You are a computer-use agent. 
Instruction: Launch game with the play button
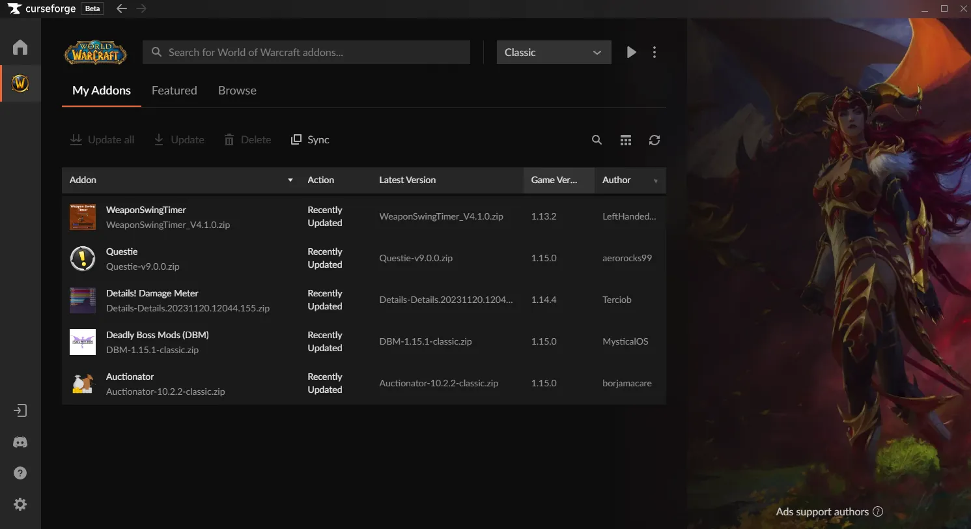coord(631,52)
